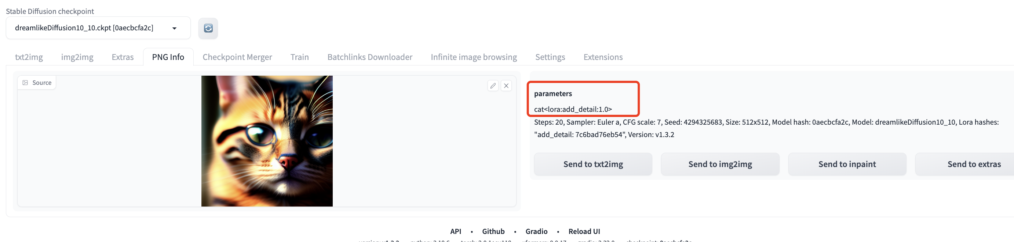Select the dreamlikeDiffusion10_10.ckpt checkpoint field
The image size is (1014, 242).
point(98,28)
